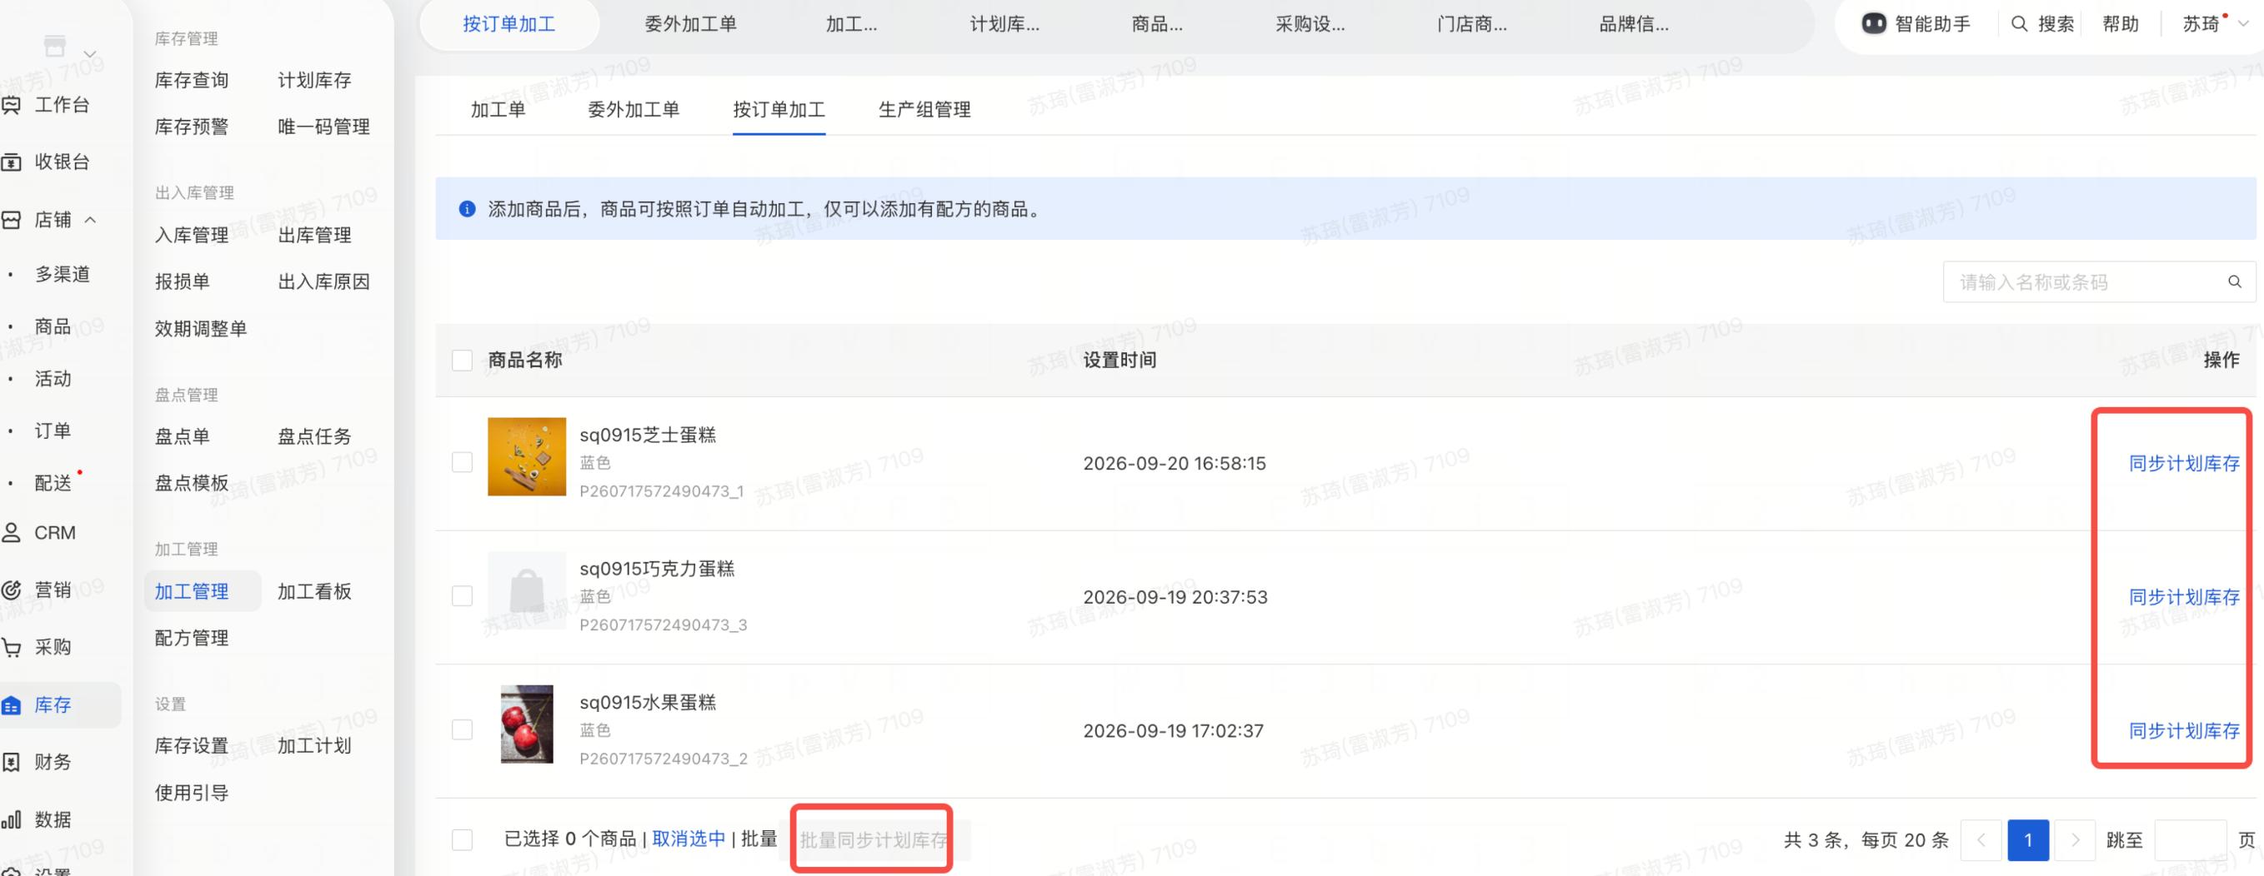Open the 营销 marketing icon
The height and width of the screenshot is (876, 2264).
12,590
